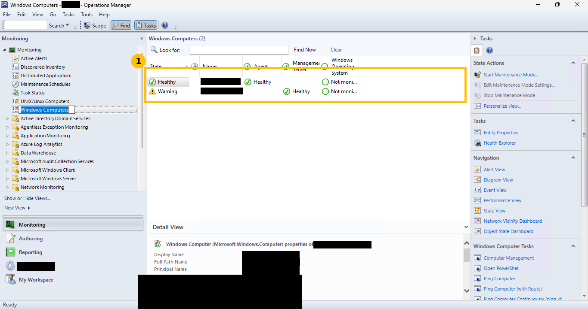Open Maintenance Schedules icon
The height and width of the screenshot is (309, 588).
coord(15,84)
